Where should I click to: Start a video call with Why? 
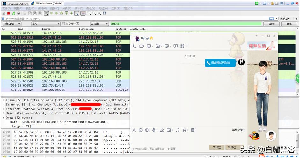142,46
